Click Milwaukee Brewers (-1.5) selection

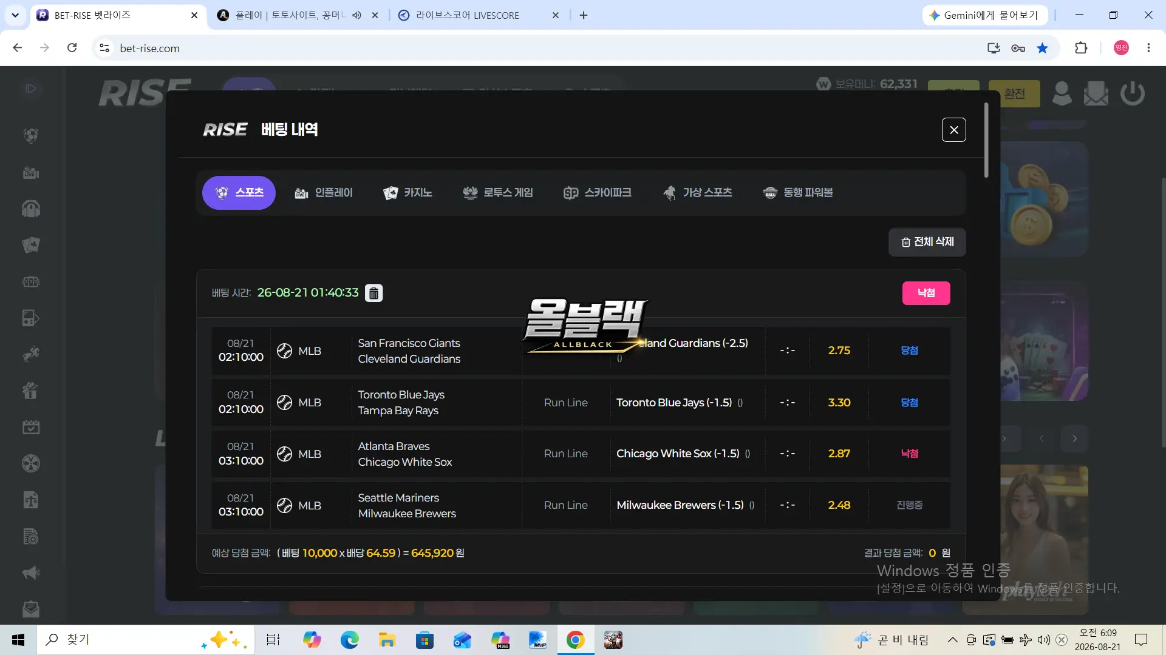[680, 505]
